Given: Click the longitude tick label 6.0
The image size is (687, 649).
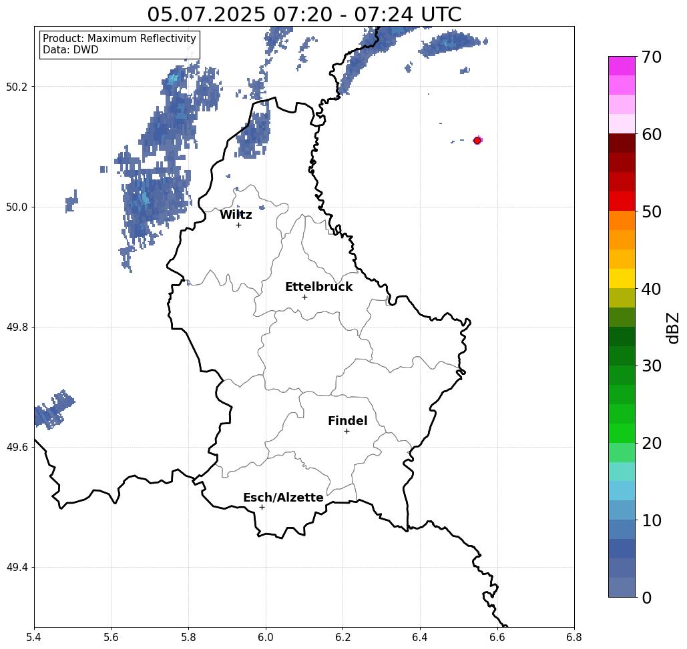Looking at the screenshot, I should 266,637.
